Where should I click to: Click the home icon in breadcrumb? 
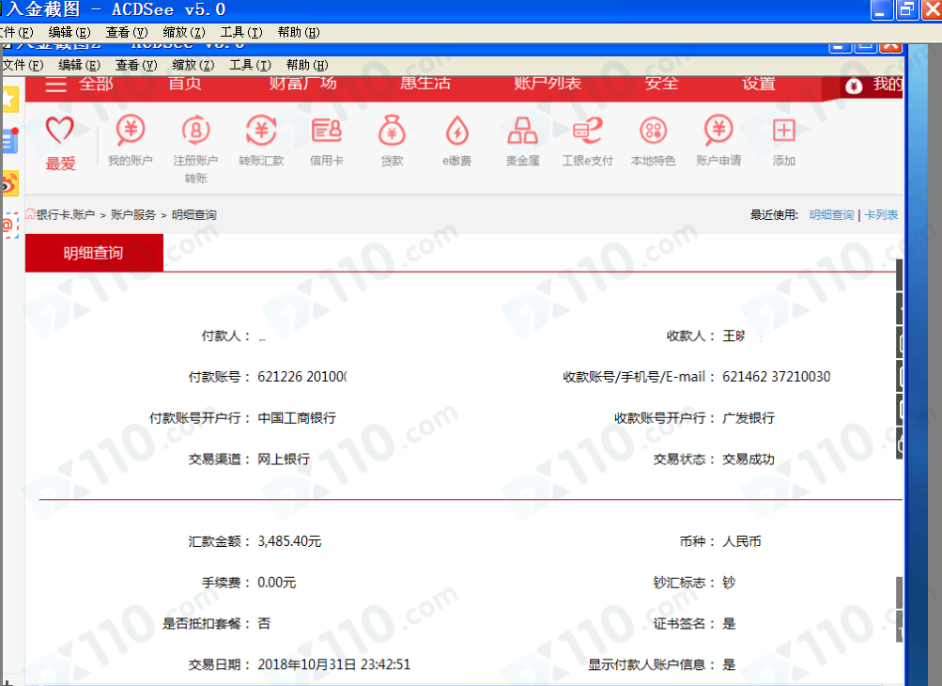[x=30, y=213]
